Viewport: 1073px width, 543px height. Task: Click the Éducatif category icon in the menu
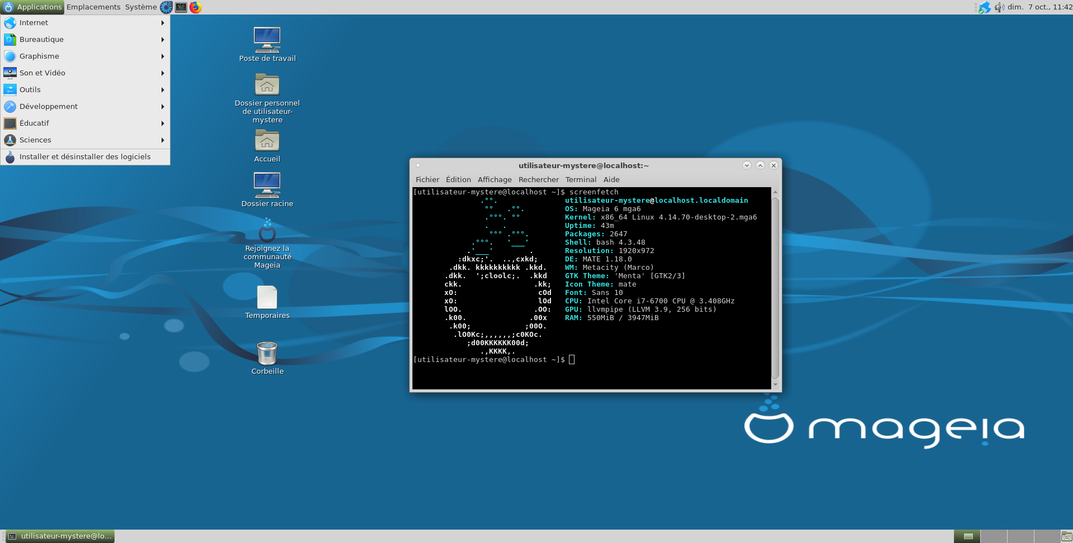coord(10,123)
